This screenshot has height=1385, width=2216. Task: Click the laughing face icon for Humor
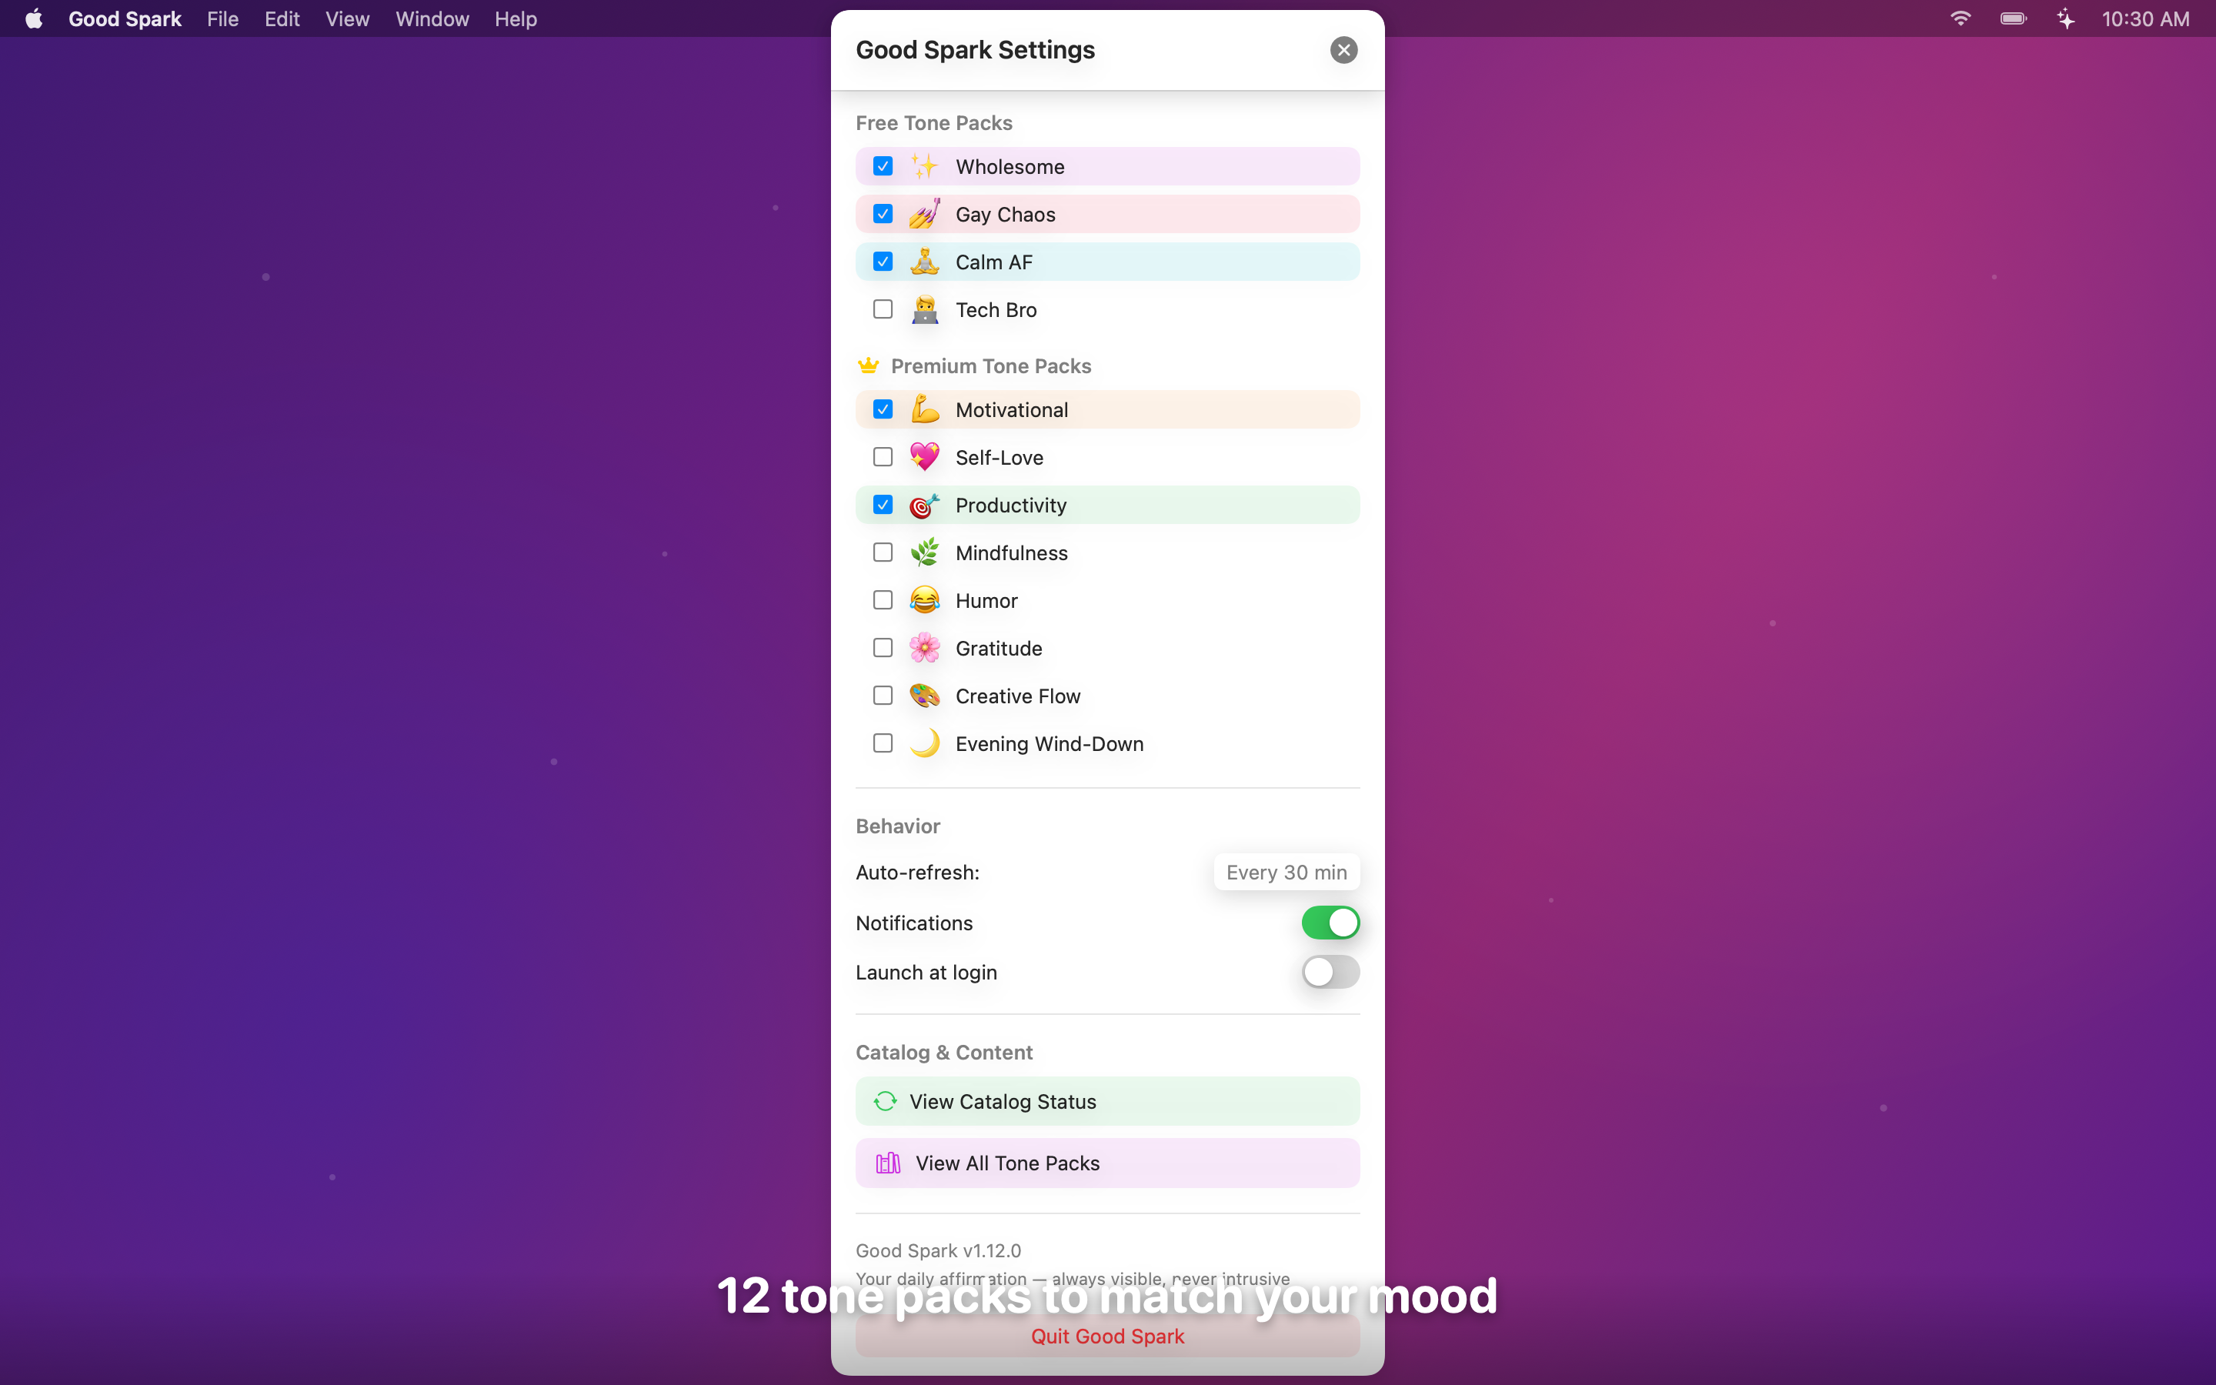[x=924, y=600]
